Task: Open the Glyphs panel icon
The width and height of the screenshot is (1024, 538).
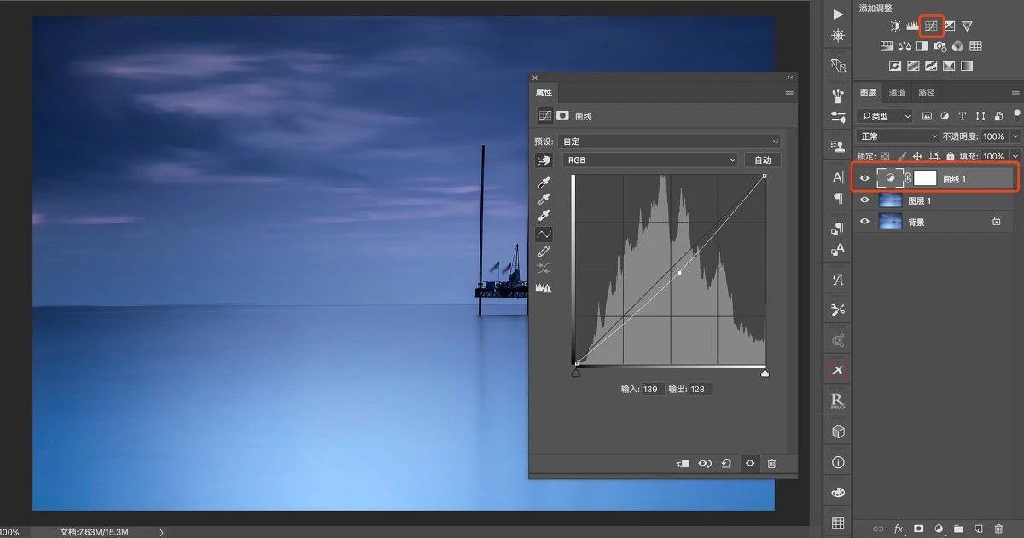Action: click(x=838, y=279)
